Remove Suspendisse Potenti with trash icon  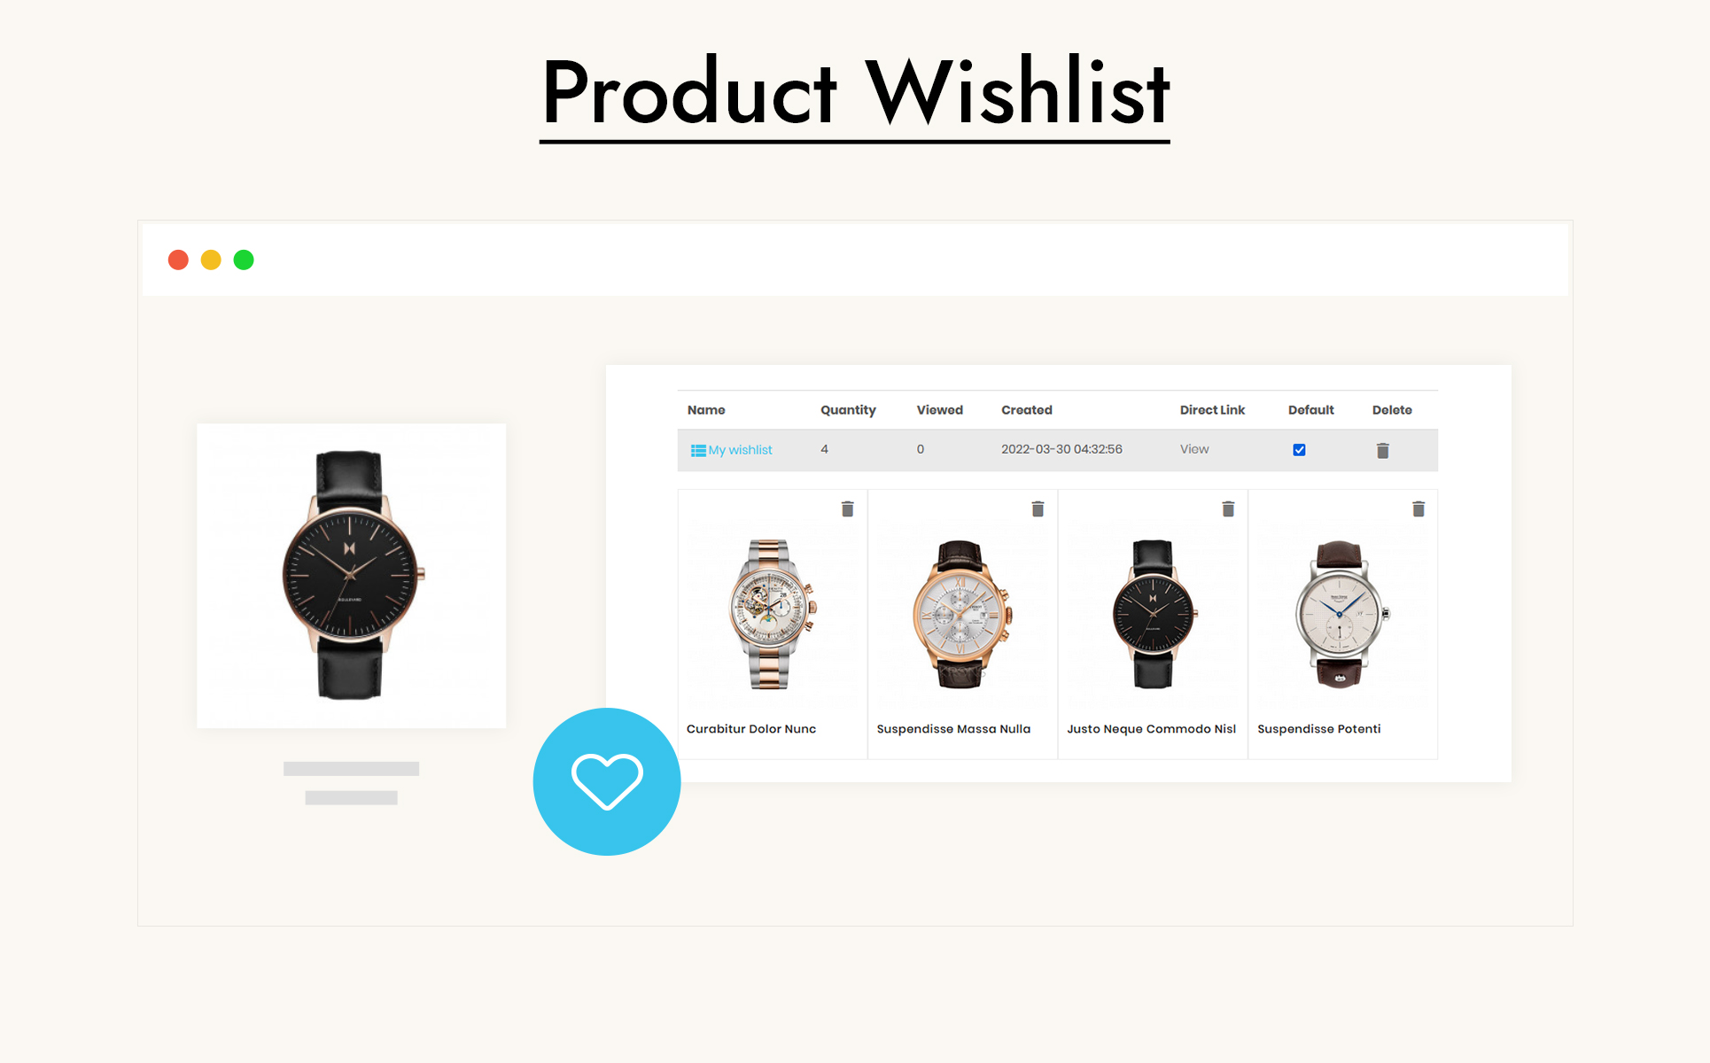(x=1418, y=508)
